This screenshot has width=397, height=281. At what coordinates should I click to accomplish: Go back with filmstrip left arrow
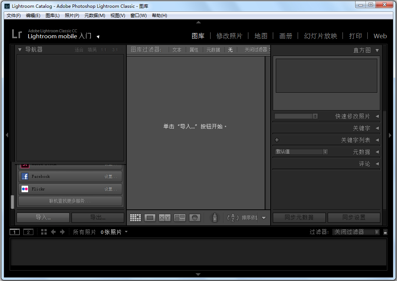[x=53, y=232]
